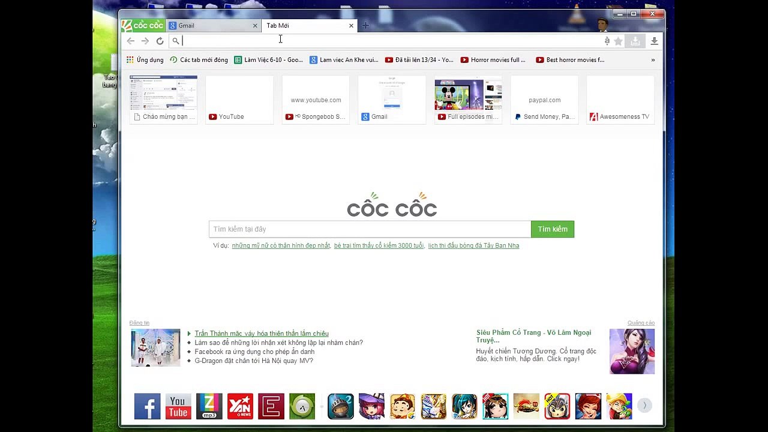Open the Đăng tin link

point(139,323)
